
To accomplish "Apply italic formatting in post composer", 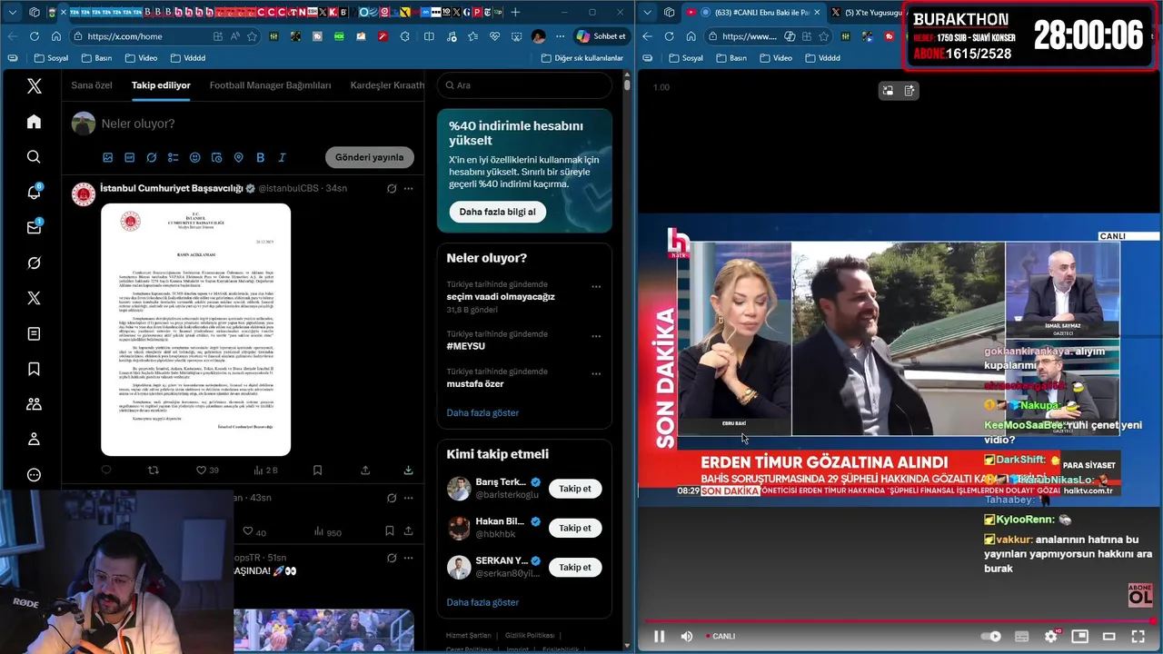I will [x=282, y=157].
